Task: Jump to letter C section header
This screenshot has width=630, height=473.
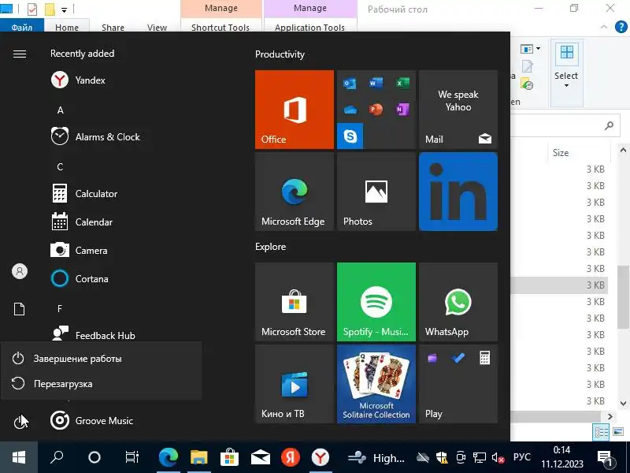Action: (61, 167)
